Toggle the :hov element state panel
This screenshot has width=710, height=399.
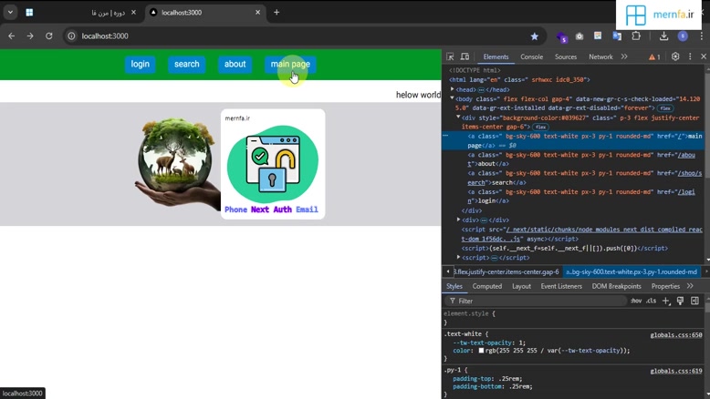(636, 301)
